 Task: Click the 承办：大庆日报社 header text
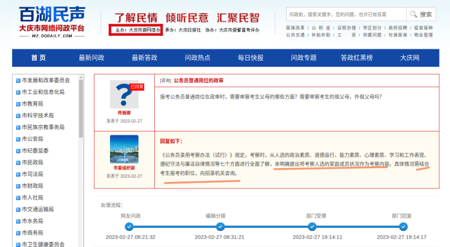click(x=183, y=30)
